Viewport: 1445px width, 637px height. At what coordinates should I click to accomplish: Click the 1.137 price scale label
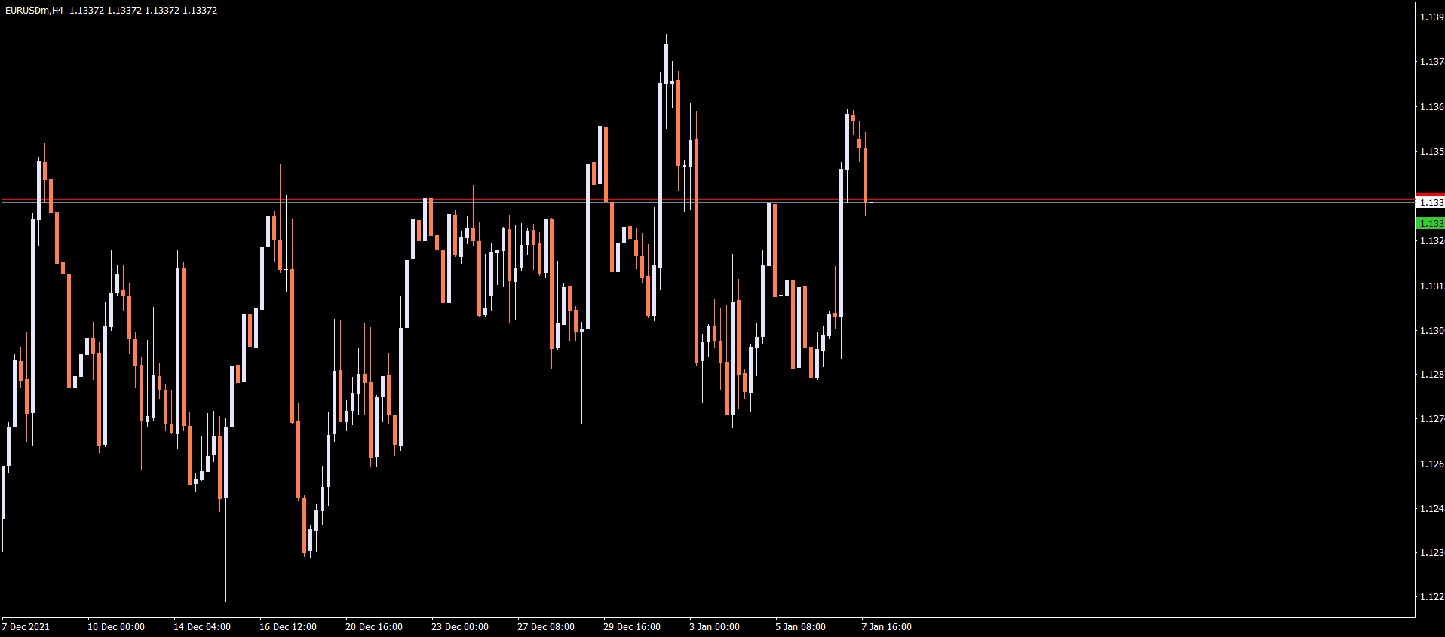tap(1431, 62)
